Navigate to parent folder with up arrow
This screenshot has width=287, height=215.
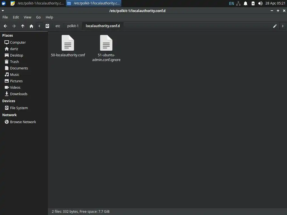pyautogui.click(x=23, y=26)
